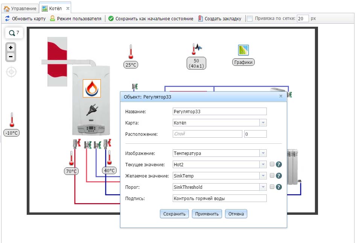Click the 25°C value label
Viewport: 356px width, 243px height.
131,65
